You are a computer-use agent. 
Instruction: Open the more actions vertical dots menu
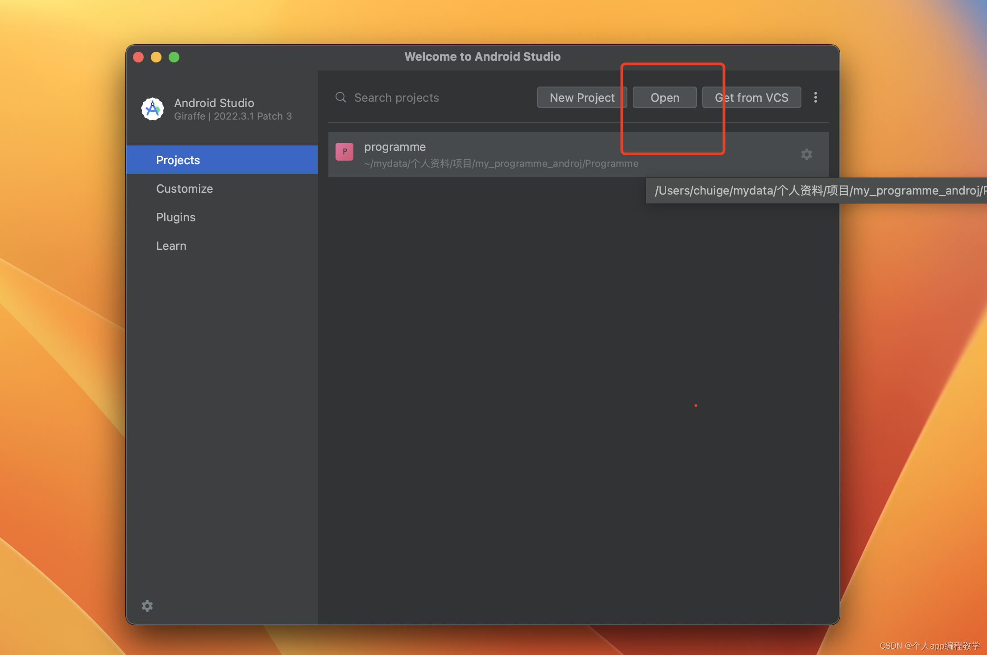tap(816, 97)
